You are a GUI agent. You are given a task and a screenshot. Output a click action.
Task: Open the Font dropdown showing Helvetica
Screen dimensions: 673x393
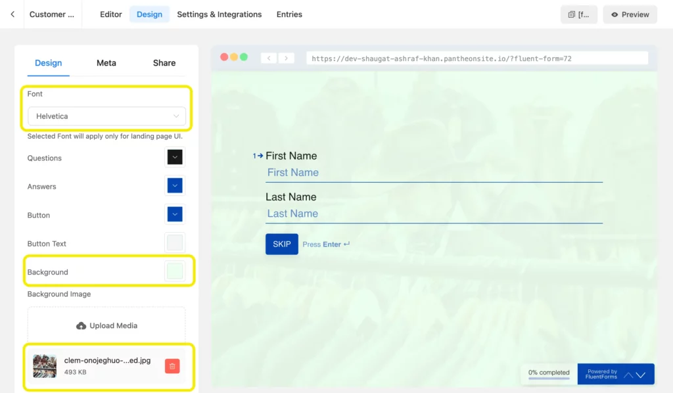(107, 116)
